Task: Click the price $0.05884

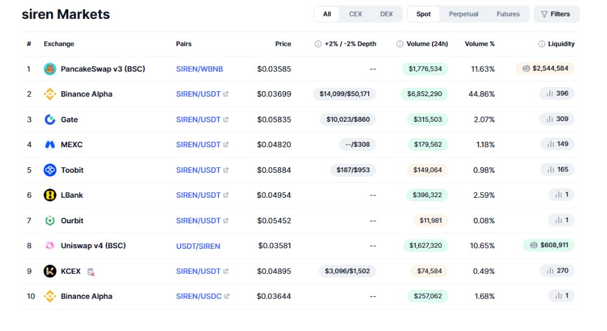Action: (274, 170)
